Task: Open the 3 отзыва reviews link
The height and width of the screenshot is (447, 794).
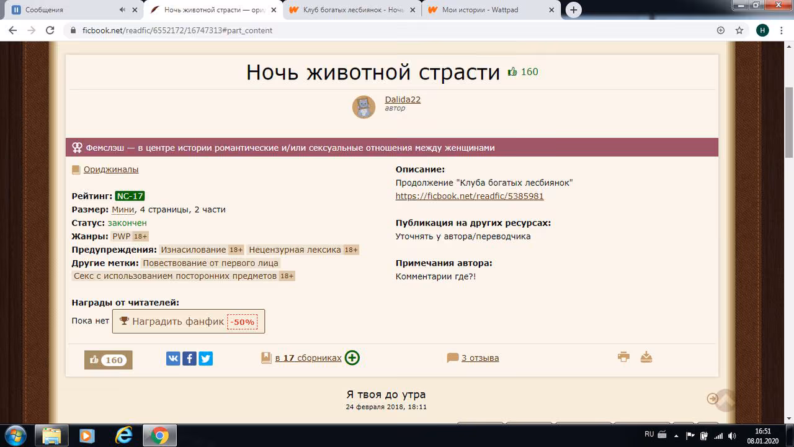Action: [480, 358]
